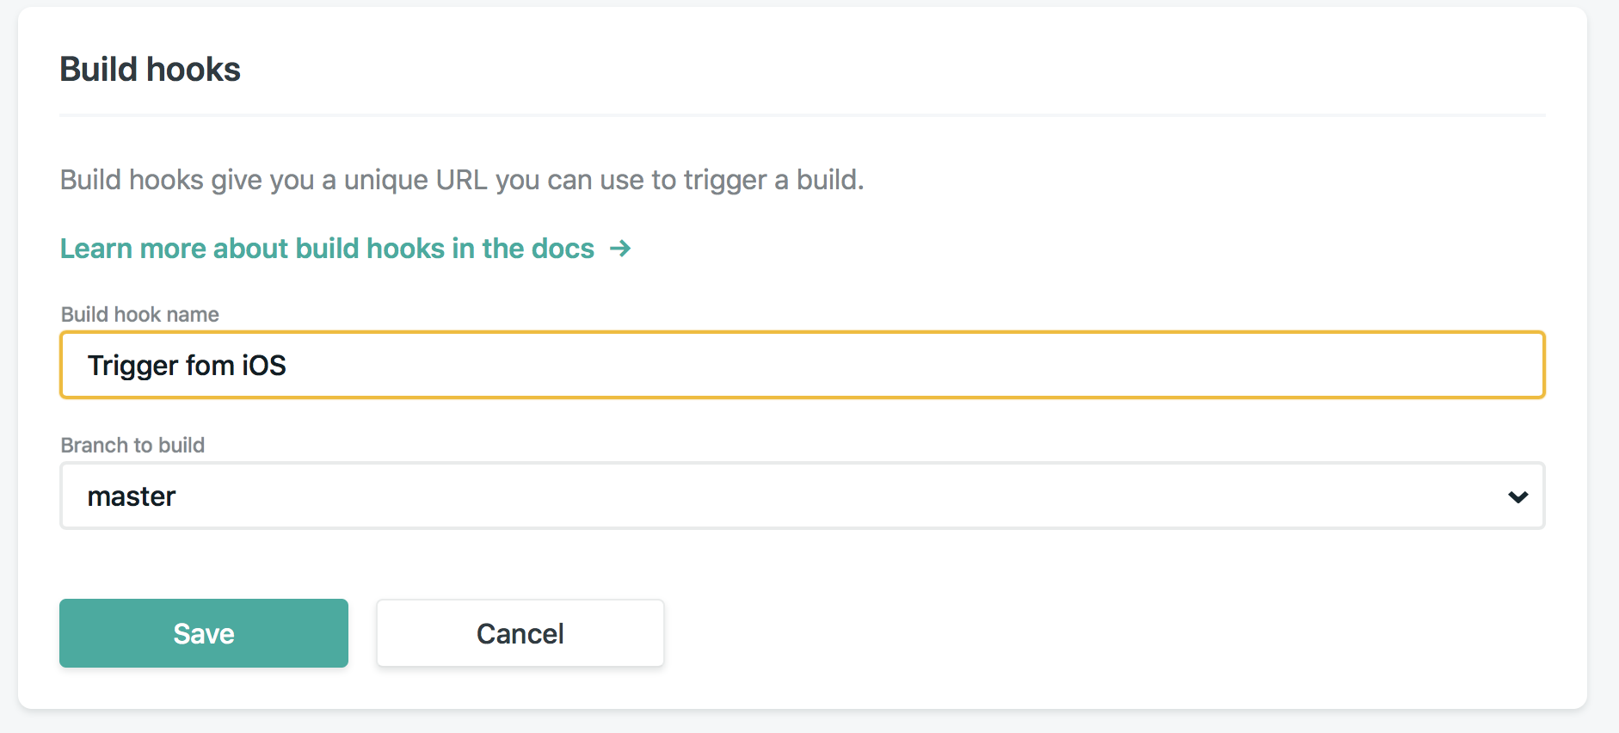Viewport: 1619px width, 733px height.
Task: Click the Branch to build label
Action: [x=132, y=445]
